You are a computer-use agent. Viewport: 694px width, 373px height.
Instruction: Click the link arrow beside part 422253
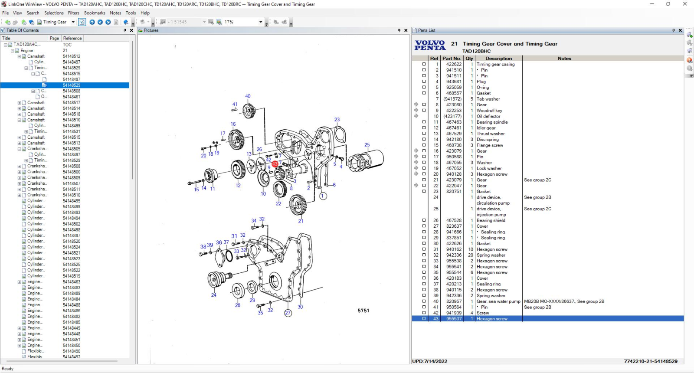(416, 110)
